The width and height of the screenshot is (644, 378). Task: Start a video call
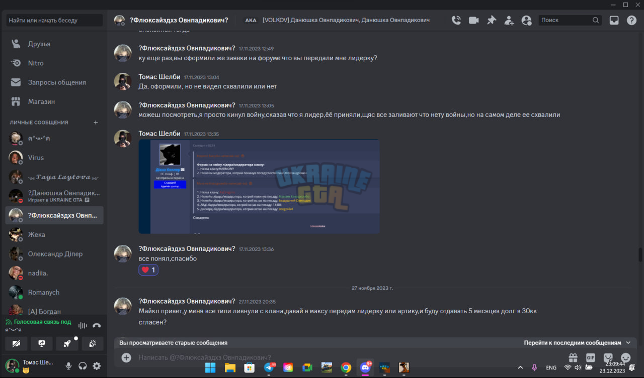pyautogui.click(x=473, y=20)
